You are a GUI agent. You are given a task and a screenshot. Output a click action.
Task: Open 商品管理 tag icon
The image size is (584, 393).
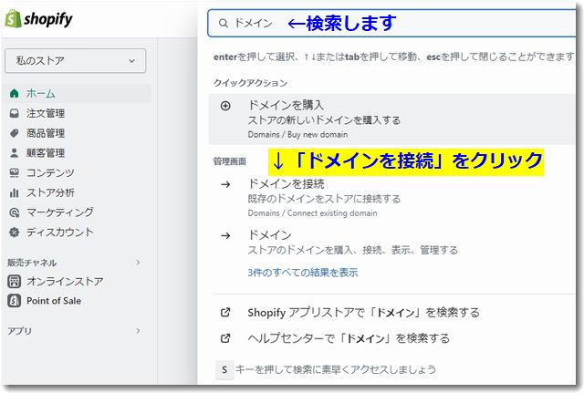pos(15,133)
